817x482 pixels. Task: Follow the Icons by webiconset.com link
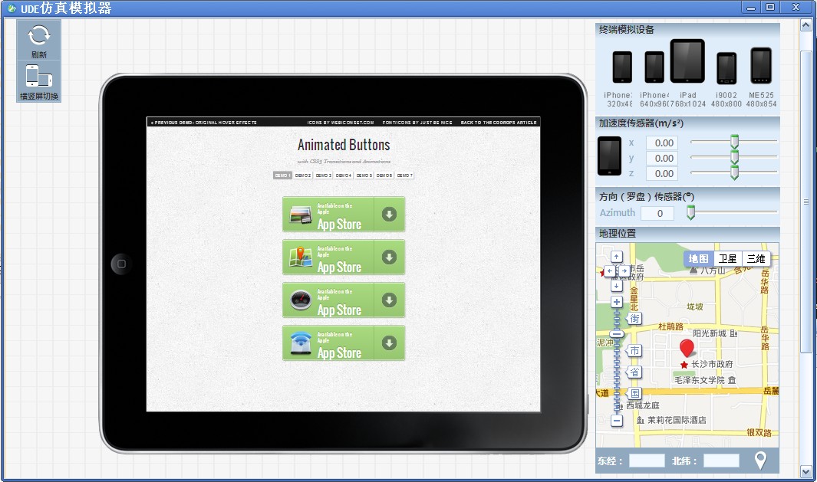341,123
